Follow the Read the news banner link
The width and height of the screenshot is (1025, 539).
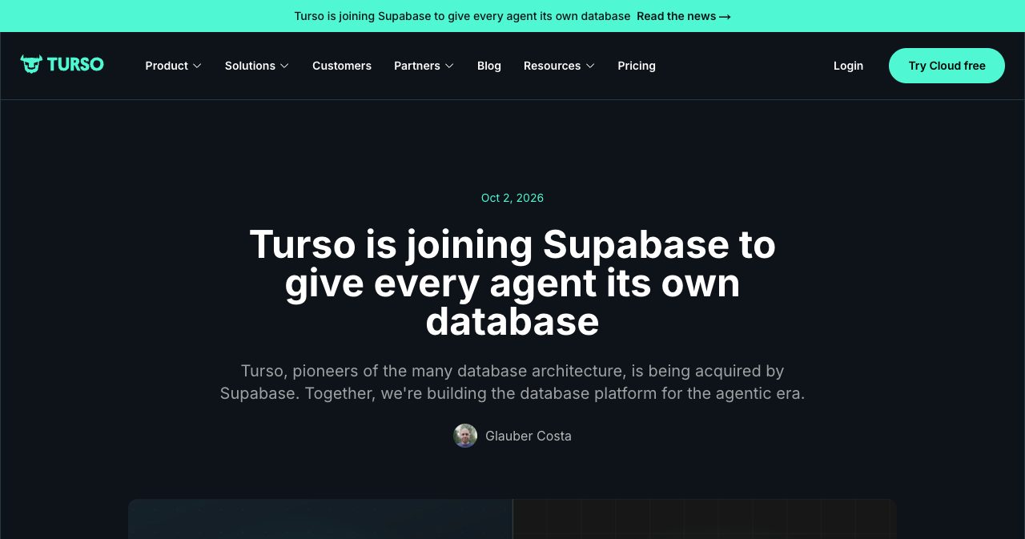pyautogui.click(x=684, y=16)
